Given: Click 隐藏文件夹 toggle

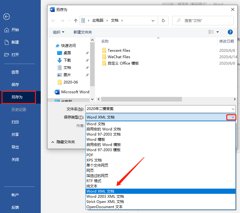Looking at the screenshot, I should click(x=63, y=142).
